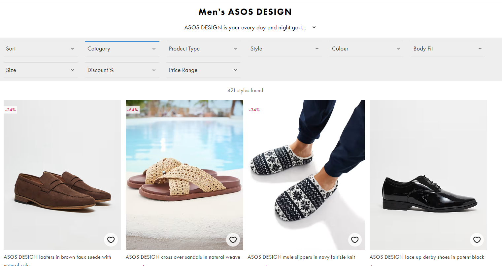Open the Product Type filter
The height and width of the screenshot is (266, 502).
204,49
